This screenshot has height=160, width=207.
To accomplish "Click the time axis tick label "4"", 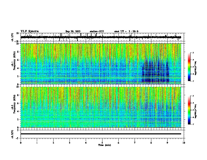I will pos(86,143).
